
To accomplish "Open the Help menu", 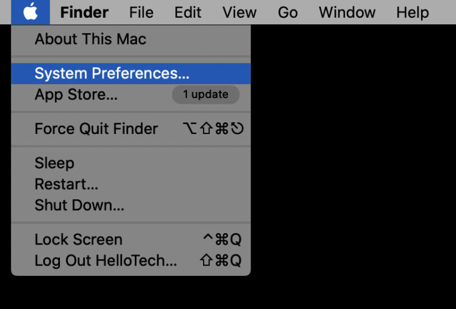I will (412, 12).
